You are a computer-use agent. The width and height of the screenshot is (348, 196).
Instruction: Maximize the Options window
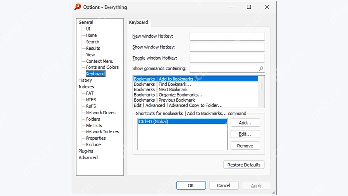coord(249,7)
